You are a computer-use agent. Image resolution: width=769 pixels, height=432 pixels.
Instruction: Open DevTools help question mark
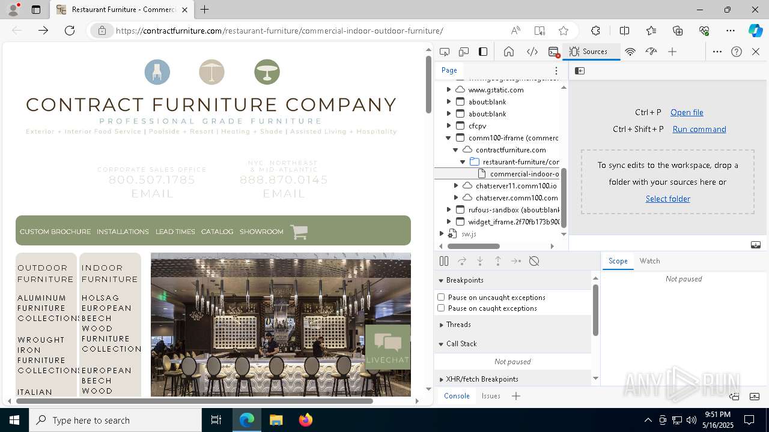pyautogui.click(x=737, y=52)
